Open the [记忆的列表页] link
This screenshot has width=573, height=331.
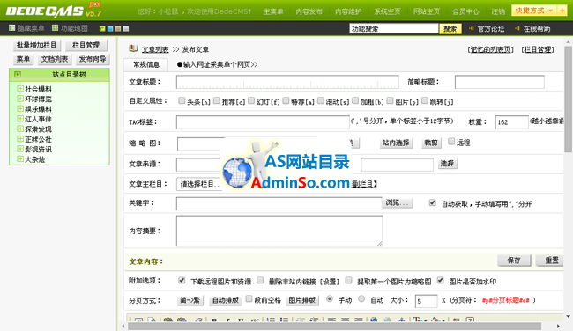(491, 49)
